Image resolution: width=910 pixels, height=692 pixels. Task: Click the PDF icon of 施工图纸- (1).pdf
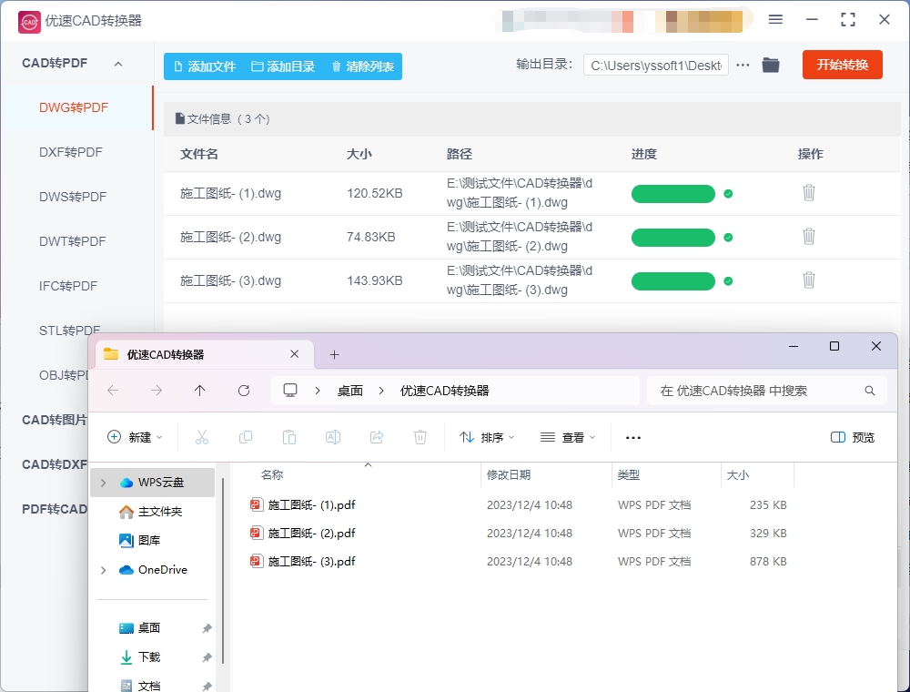click(256, 504)
